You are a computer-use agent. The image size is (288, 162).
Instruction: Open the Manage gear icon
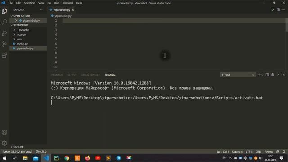pyautogui.click(x=4, y=143)
